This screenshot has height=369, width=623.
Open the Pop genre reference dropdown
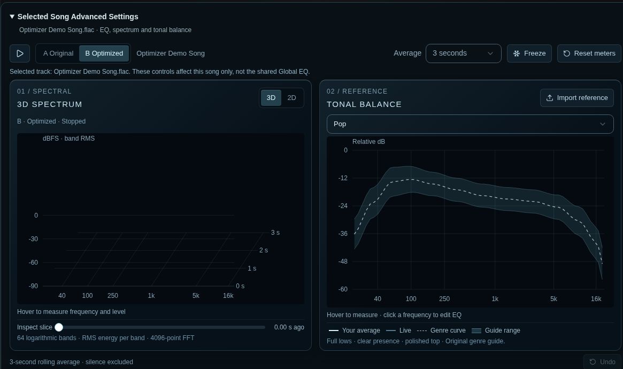pyautogui.click(x=470, y=124)
